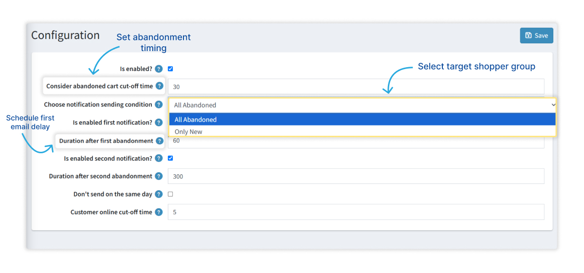Click help icon for notification sending condition
The width and height of the screenshot is (584, 273).
159,105
